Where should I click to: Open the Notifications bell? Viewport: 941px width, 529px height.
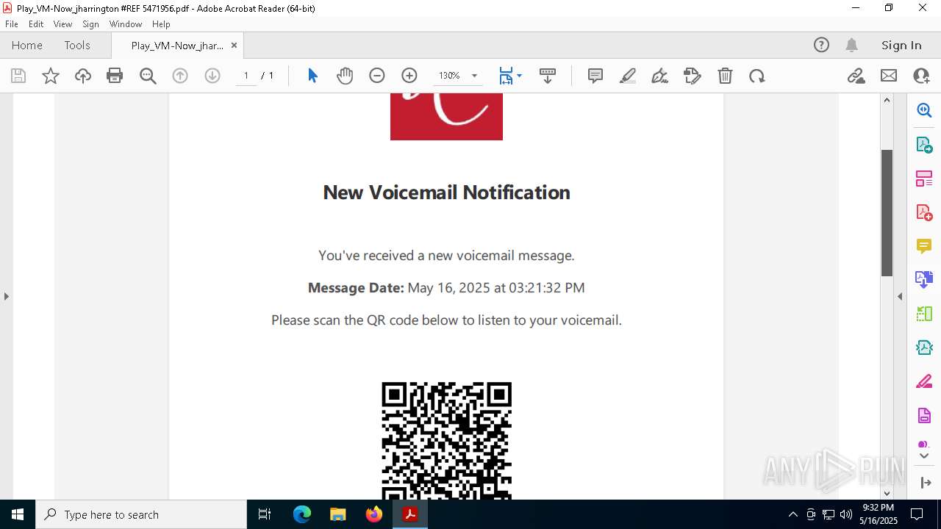[851, 45]
